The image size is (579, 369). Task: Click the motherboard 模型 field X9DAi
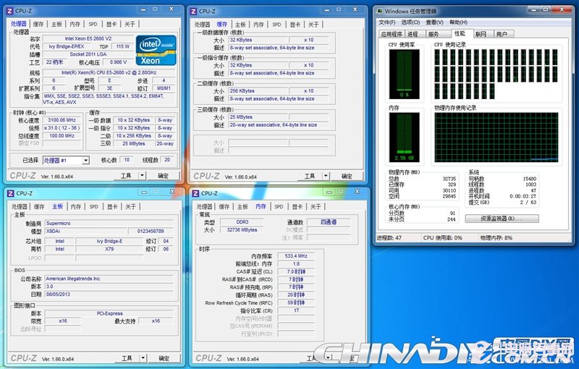point(85,231)
